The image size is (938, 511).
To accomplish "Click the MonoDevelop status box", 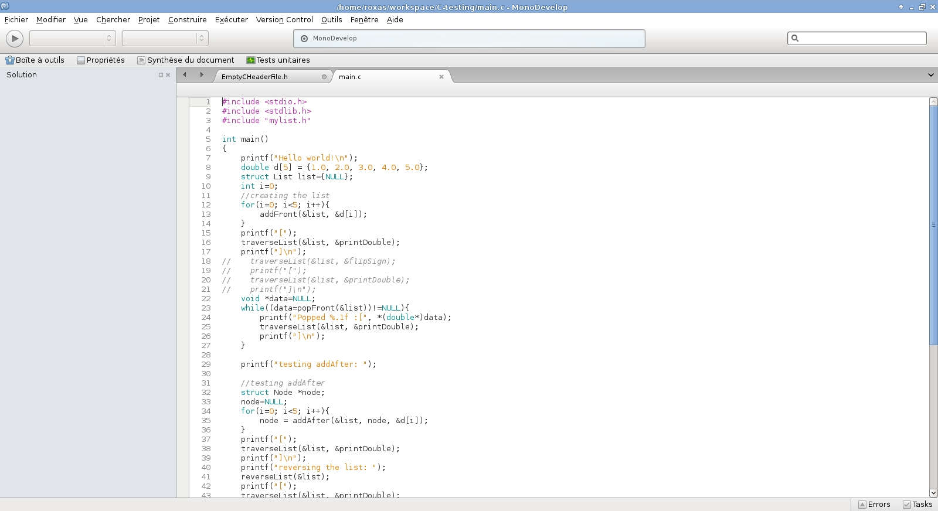I will point(469,39).
